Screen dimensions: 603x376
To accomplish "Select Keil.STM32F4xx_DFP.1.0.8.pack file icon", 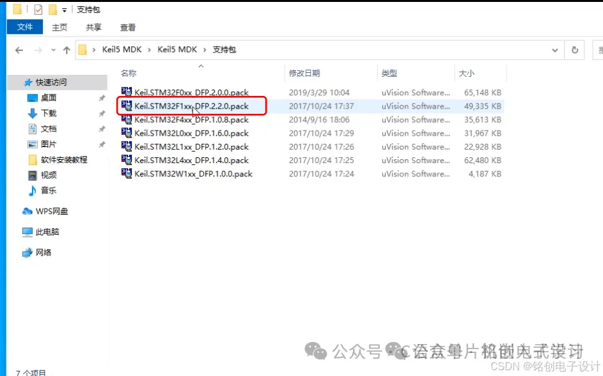I will click(126, 119).
